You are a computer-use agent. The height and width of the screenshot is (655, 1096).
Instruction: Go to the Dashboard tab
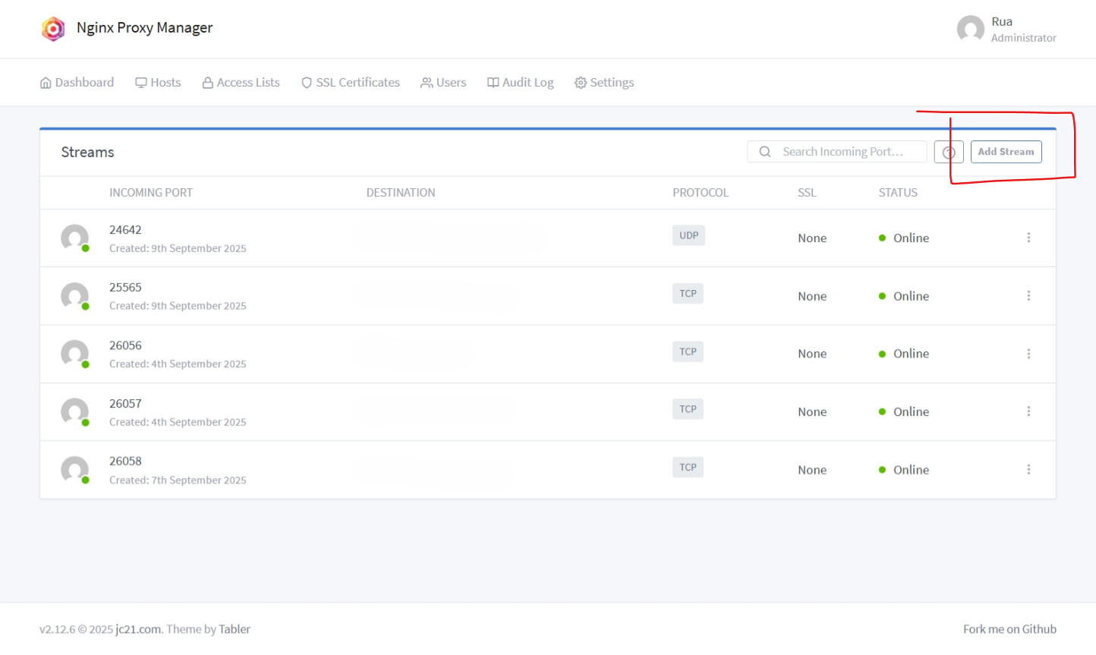click(x=77, y=83)
